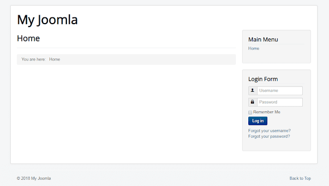329x186 pixels.
Task: Focus the Password input field
Action: 280,102
